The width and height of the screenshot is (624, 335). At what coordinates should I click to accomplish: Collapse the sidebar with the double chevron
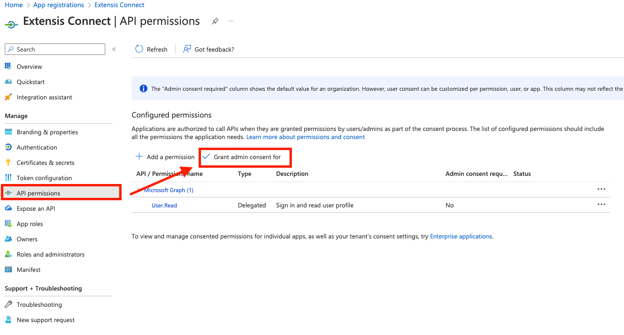114,49
